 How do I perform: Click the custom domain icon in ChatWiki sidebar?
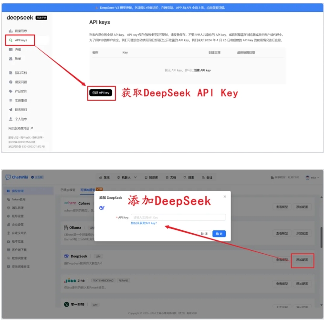[x=8, y=233]
